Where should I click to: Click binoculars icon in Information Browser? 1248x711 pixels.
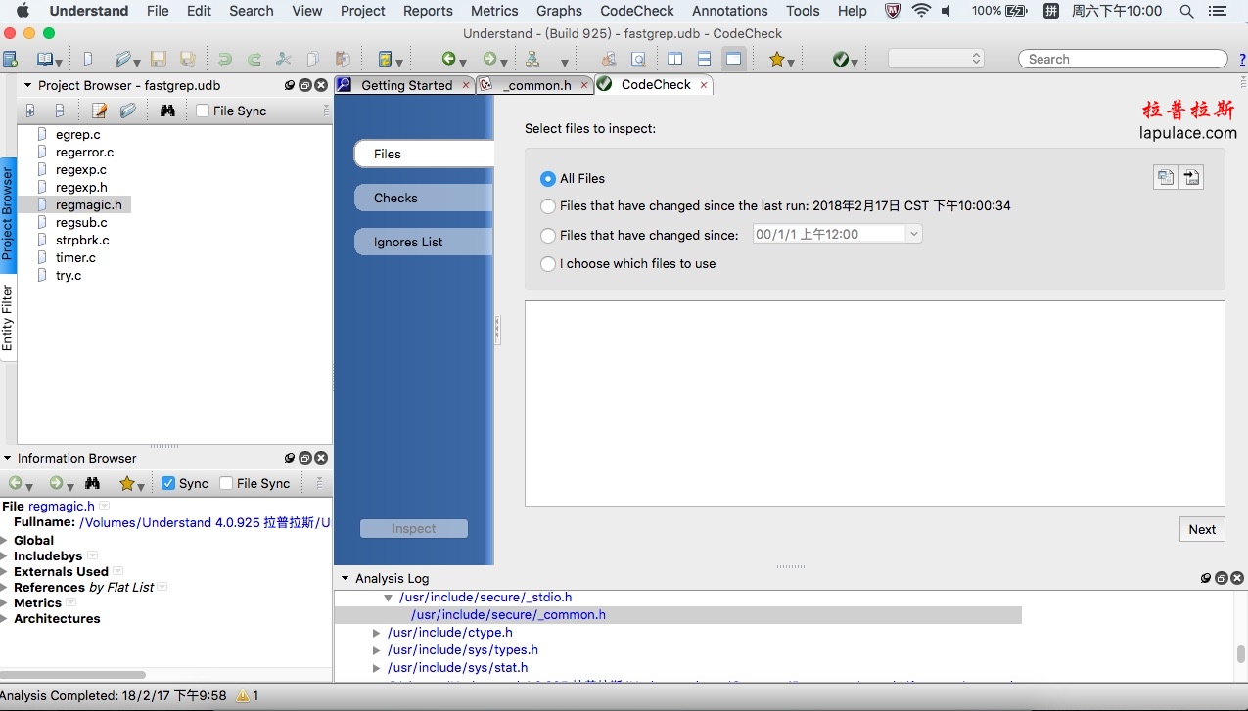(92, 483)
